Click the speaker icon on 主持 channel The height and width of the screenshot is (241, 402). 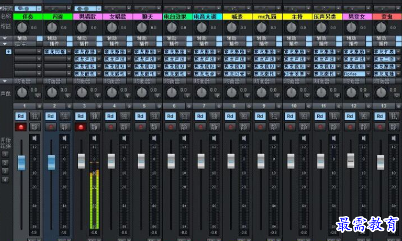[x=304, y=138]
